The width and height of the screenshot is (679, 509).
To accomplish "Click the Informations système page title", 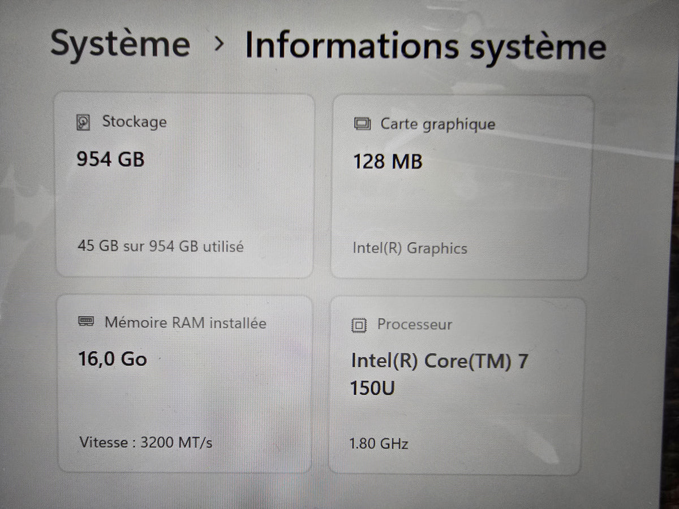I will pos(426,47).
